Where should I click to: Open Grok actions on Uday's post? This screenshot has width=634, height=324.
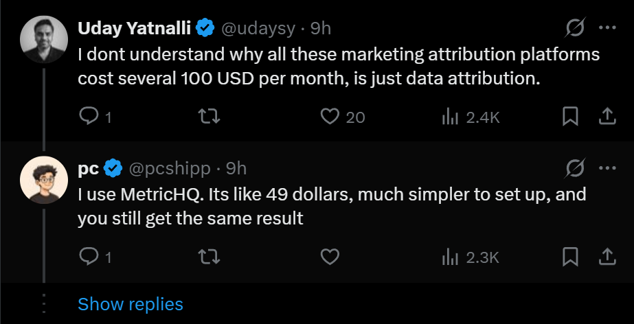(574, 28)
